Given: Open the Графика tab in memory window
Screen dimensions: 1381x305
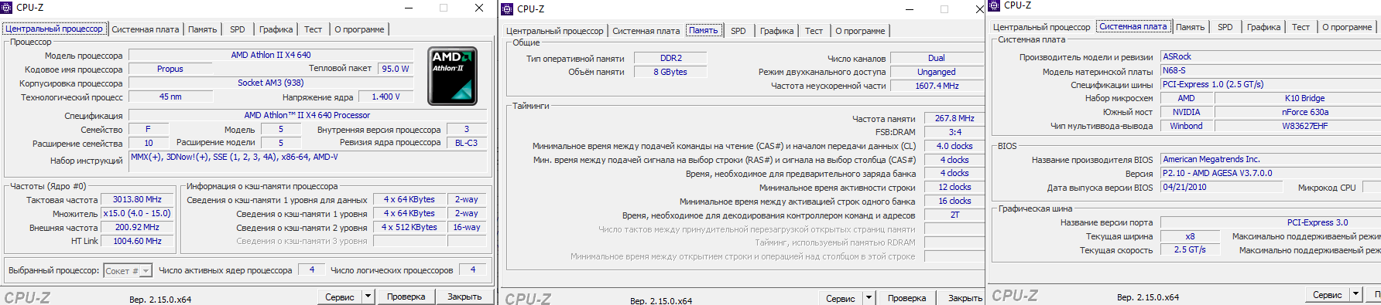Looking at the screenshot, I should [776, 31].
